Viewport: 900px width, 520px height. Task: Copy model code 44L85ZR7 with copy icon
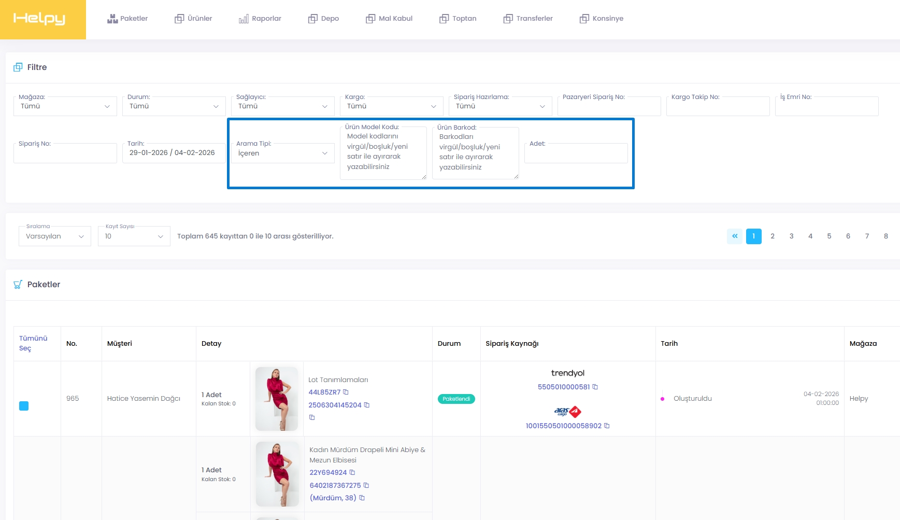tap(346, 392)
